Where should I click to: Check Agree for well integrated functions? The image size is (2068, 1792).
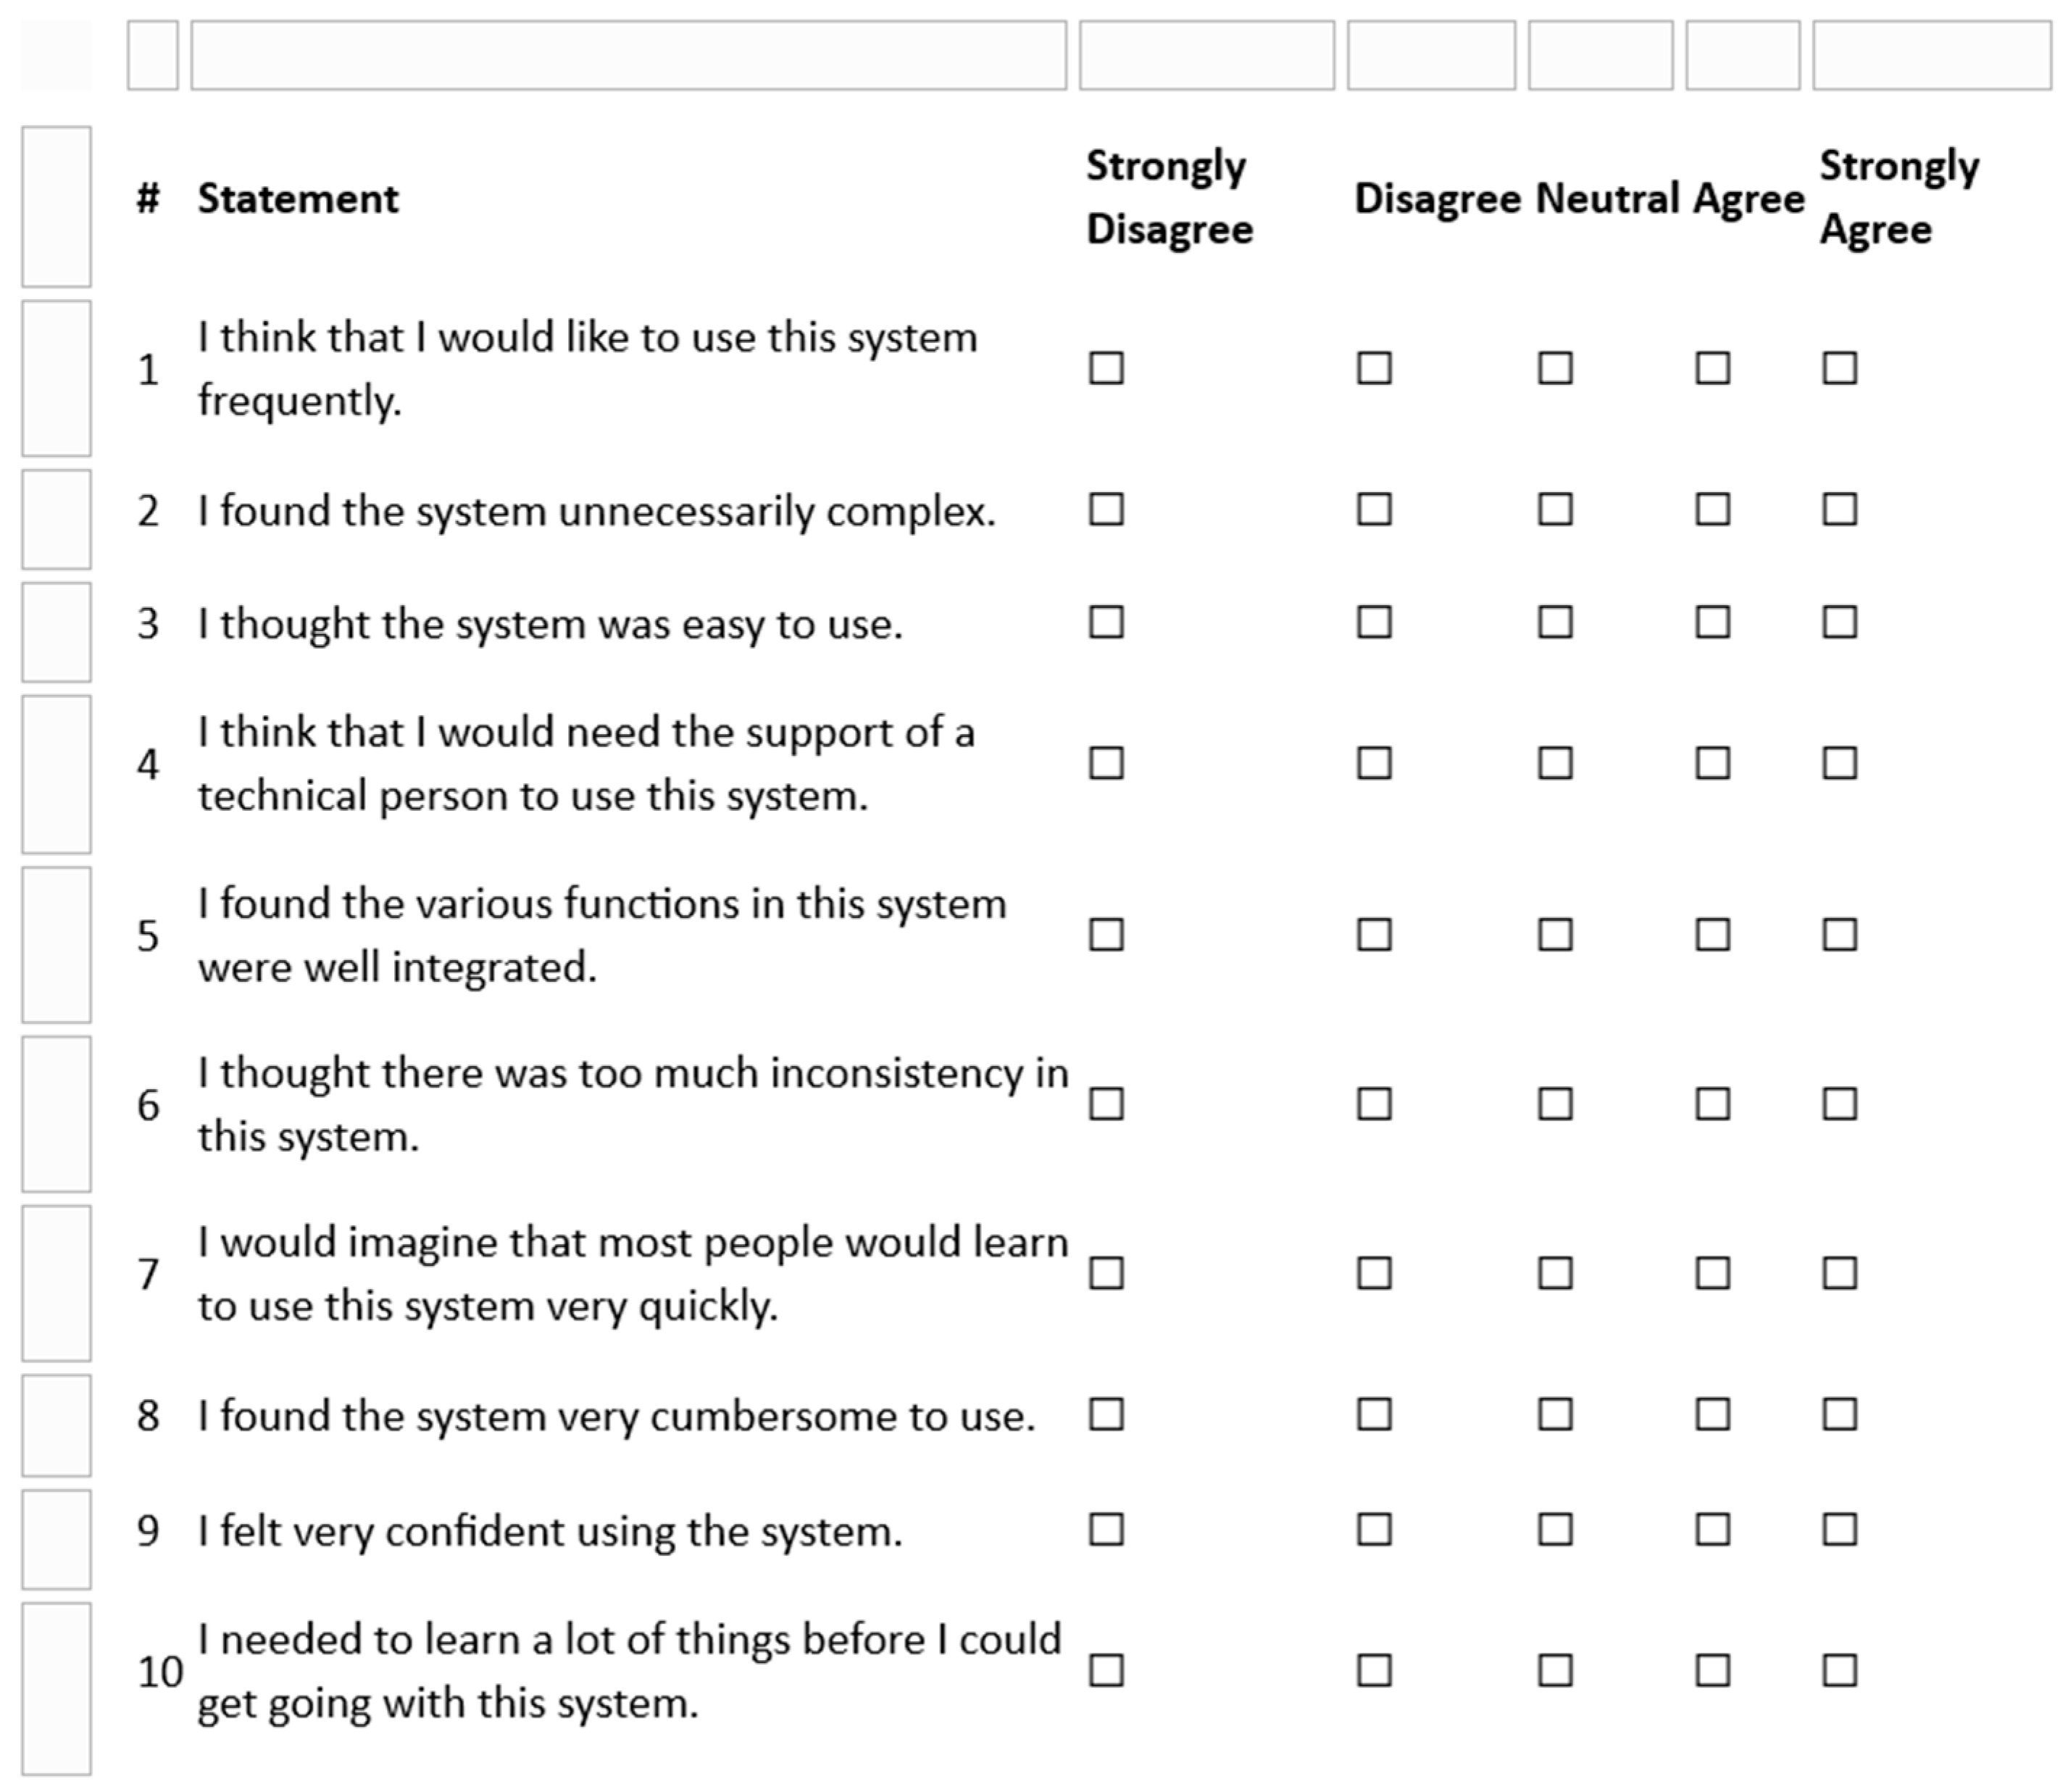(1712, 934)
